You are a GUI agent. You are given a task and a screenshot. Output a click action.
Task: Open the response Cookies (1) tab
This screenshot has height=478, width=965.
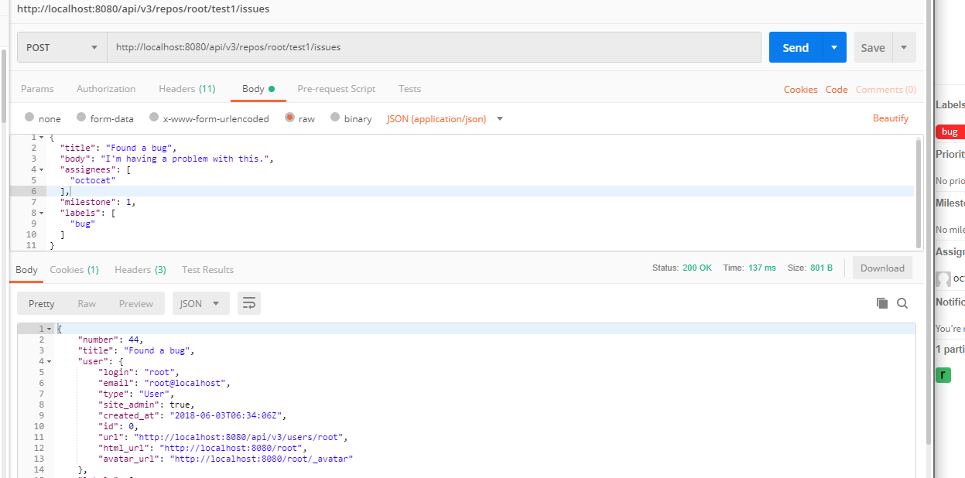click(74, 270)
